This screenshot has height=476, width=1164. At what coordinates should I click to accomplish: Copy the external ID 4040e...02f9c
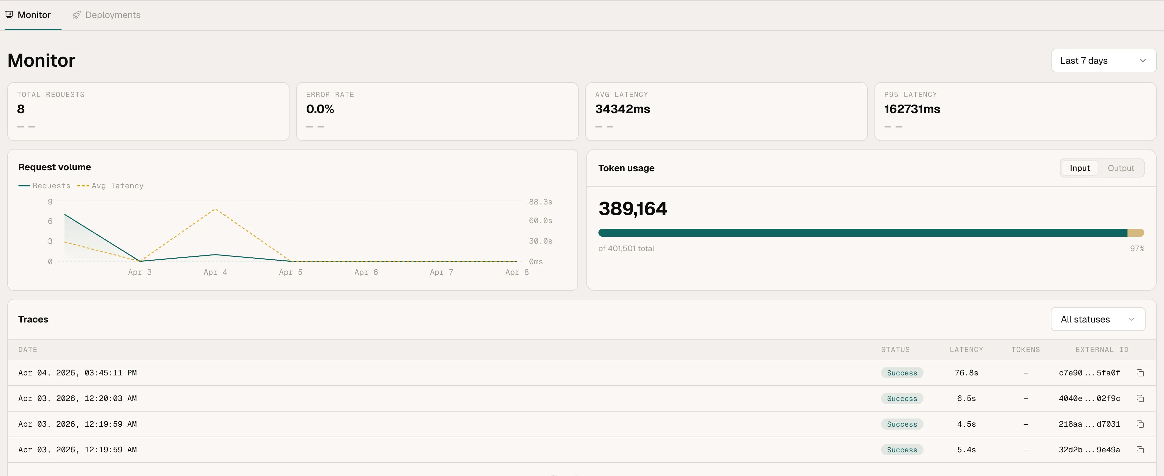pos(1141,398)
